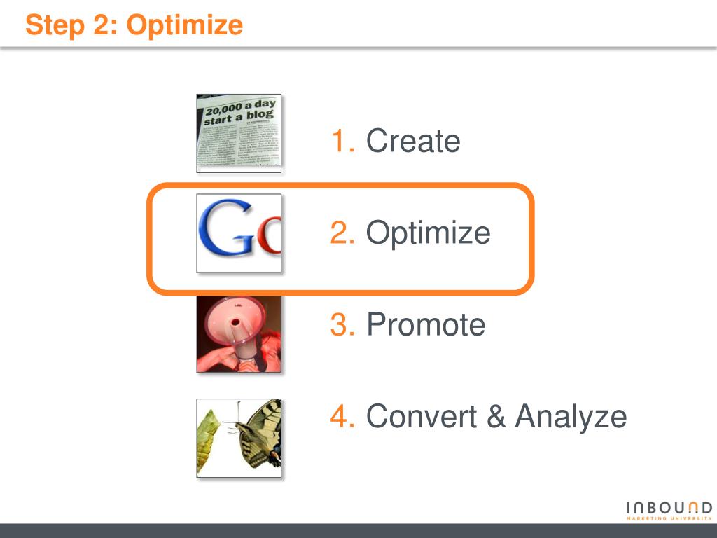Click the megaphone picture beside Promote

coord(239,333)
